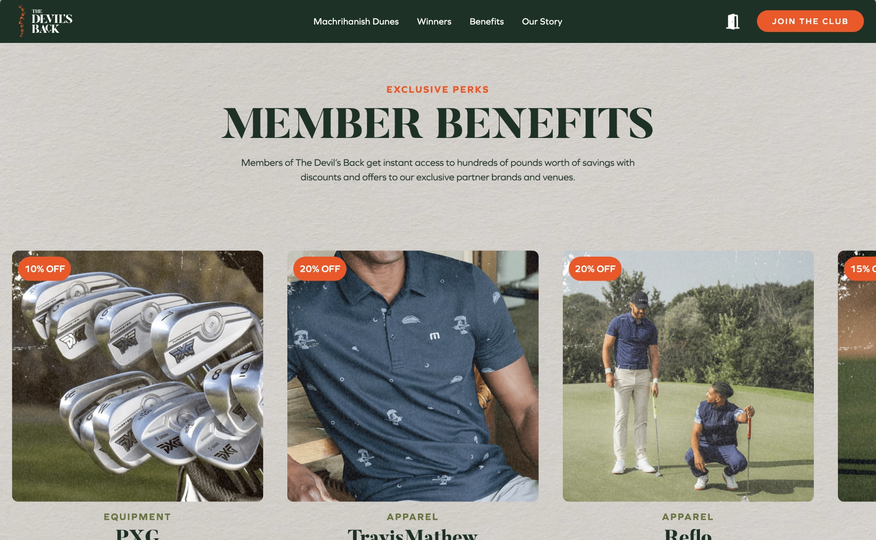The image size is (876, 540).
Task: Click the TravisMathew brand title
Action: pyautogui.click(x=413, y=534)
